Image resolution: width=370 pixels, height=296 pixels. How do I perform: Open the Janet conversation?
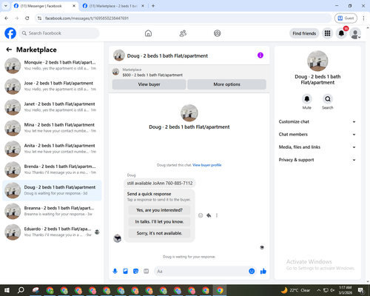(52, 107)
